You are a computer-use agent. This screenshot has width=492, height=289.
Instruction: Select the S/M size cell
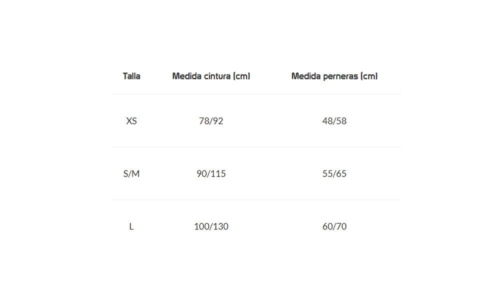[x=131, y=173]
